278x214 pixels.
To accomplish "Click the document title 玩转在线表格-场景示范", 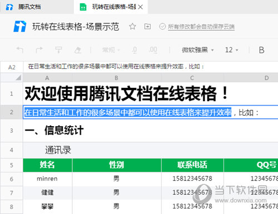I will [76, 27].
